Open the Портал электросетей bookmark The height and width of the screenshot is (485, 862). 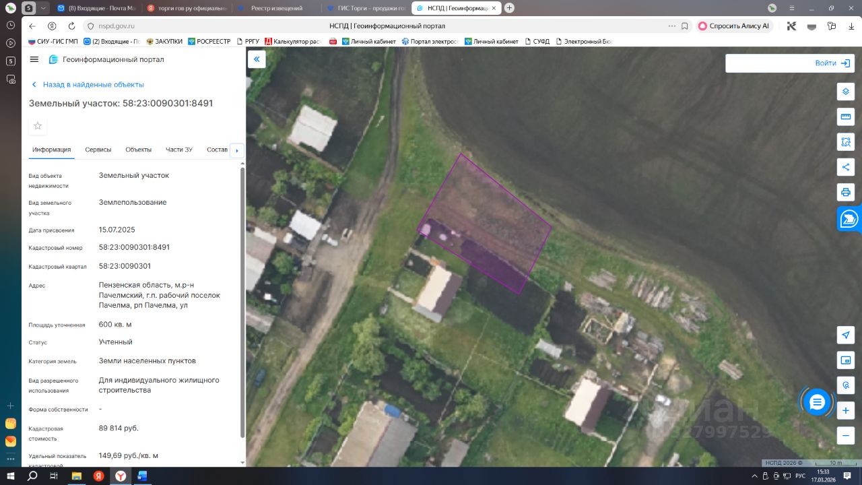(430, 41)
